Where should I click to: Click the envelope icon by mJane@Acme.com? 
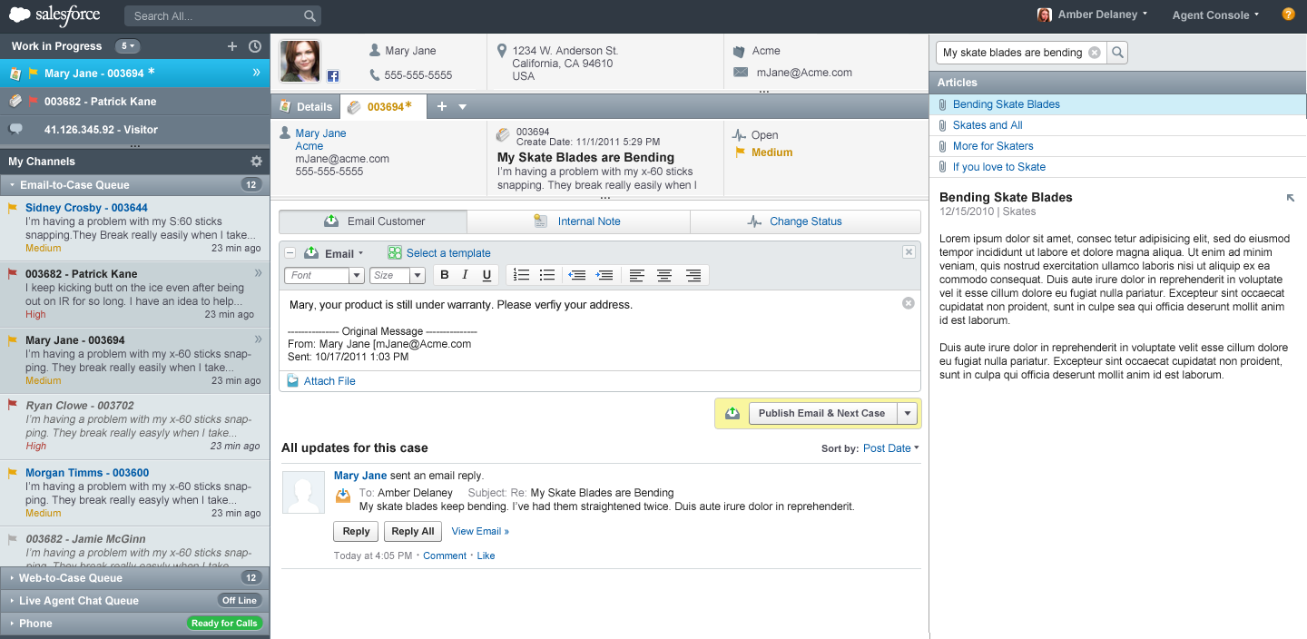point(741,73)
